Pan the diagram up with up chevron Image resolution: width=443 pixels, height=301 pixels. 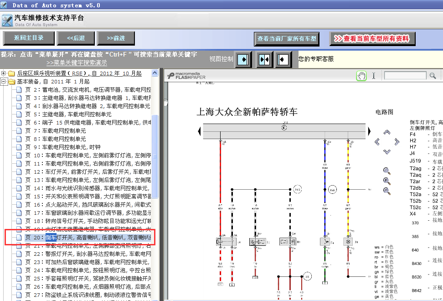[387, 132]
